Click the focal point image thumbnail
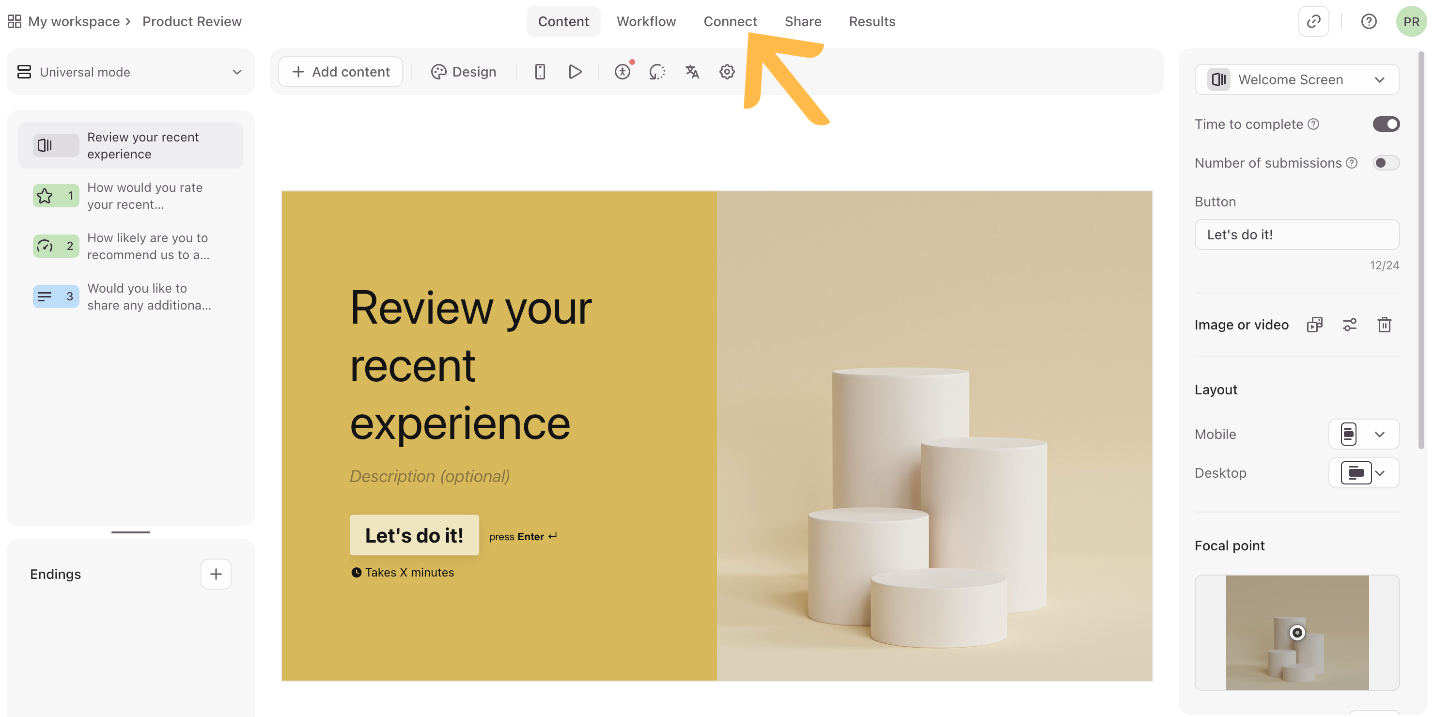Viewport: 1434px width, 717px height. coord(1297,632)
